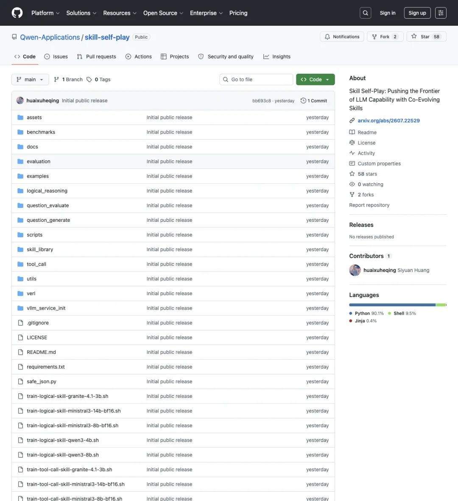Click the Shell segment of languages bar
This screenshot has height=501, width=458.
441,305
